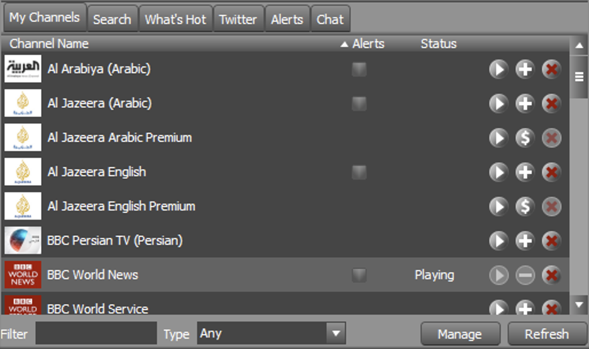This screenshot has height=349, width=589.
Task: Toggle alerts for BBC World News
Action: pos(359,275)
